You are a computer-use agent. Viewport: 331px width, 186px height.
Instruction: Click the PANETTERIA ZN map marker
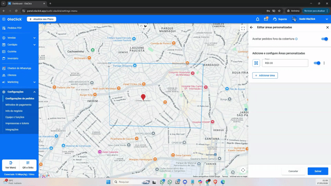click(144, 84)
